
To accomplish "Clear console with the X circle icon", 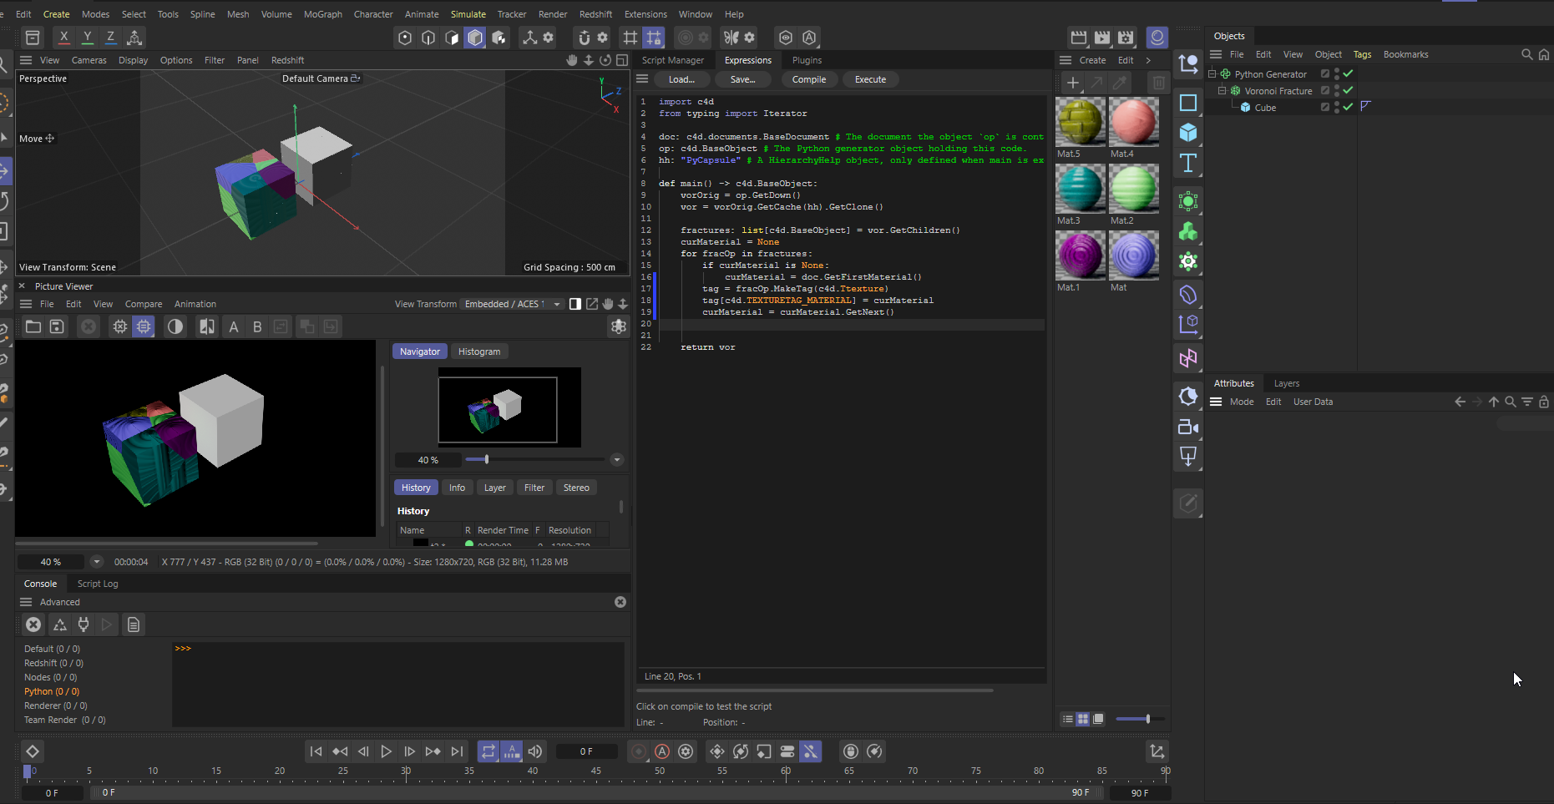I will coord(33,624).
